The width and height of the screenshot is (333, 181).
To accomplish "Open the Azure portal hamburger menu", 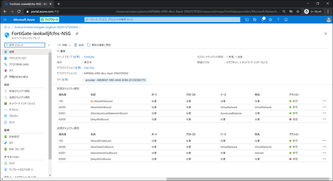I will click(x=5, y=19).
